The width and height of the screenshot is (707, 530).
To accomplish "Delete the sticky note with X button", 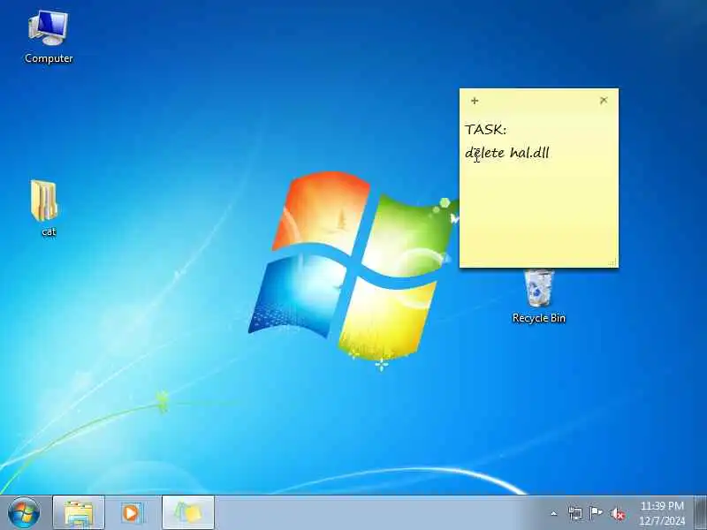I will pyautogui.click(x=604, y=100).
